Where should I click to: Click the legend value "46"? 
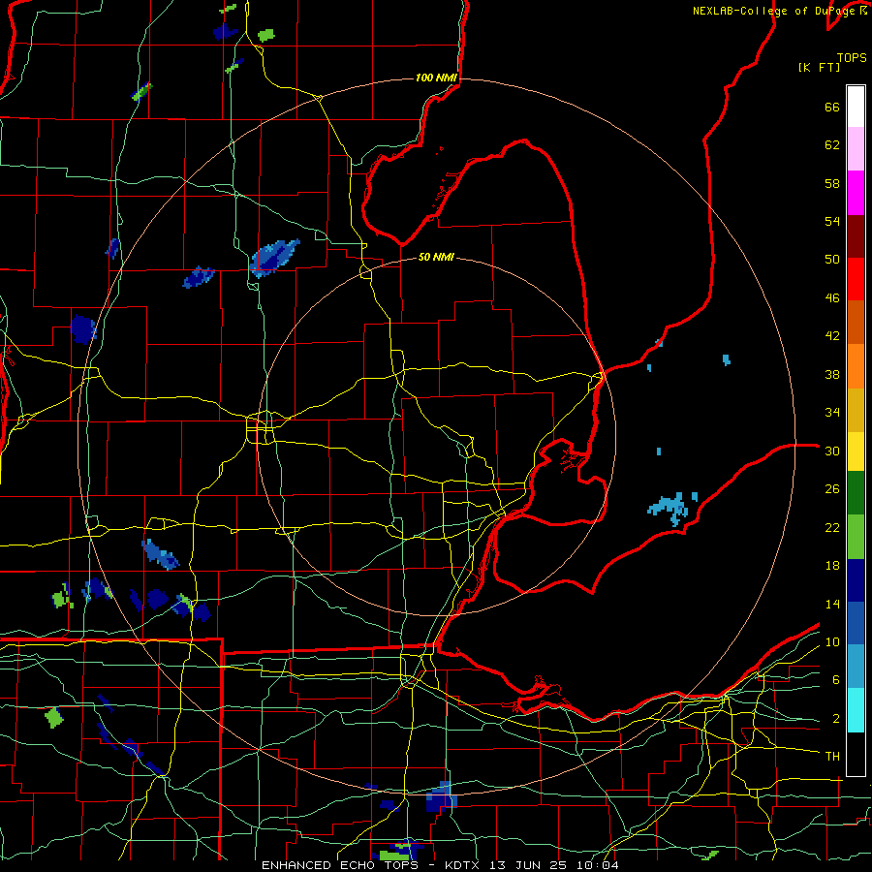pos(832,298)
